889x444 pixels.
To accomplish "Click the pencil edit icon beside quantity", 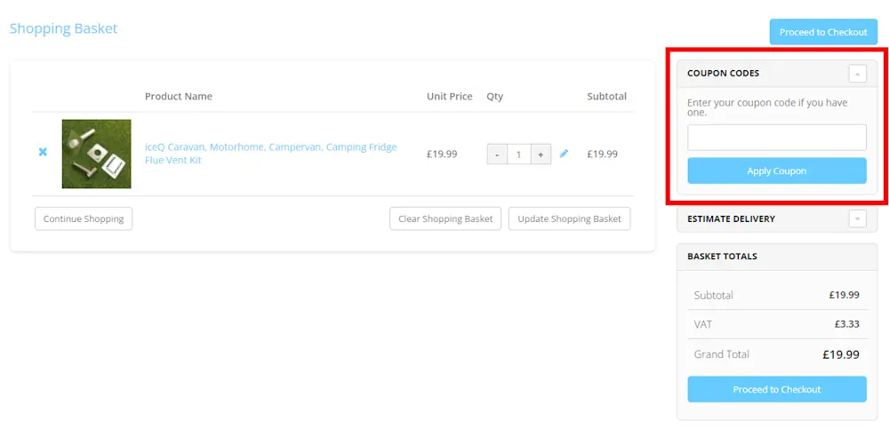I will click(x=564, y=154).
